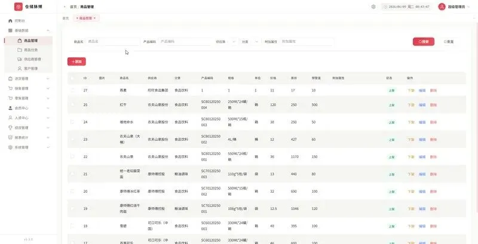Click the 零售管理 cart icon
This screenshot has width=478, height=244.
(x=10, y=98)
